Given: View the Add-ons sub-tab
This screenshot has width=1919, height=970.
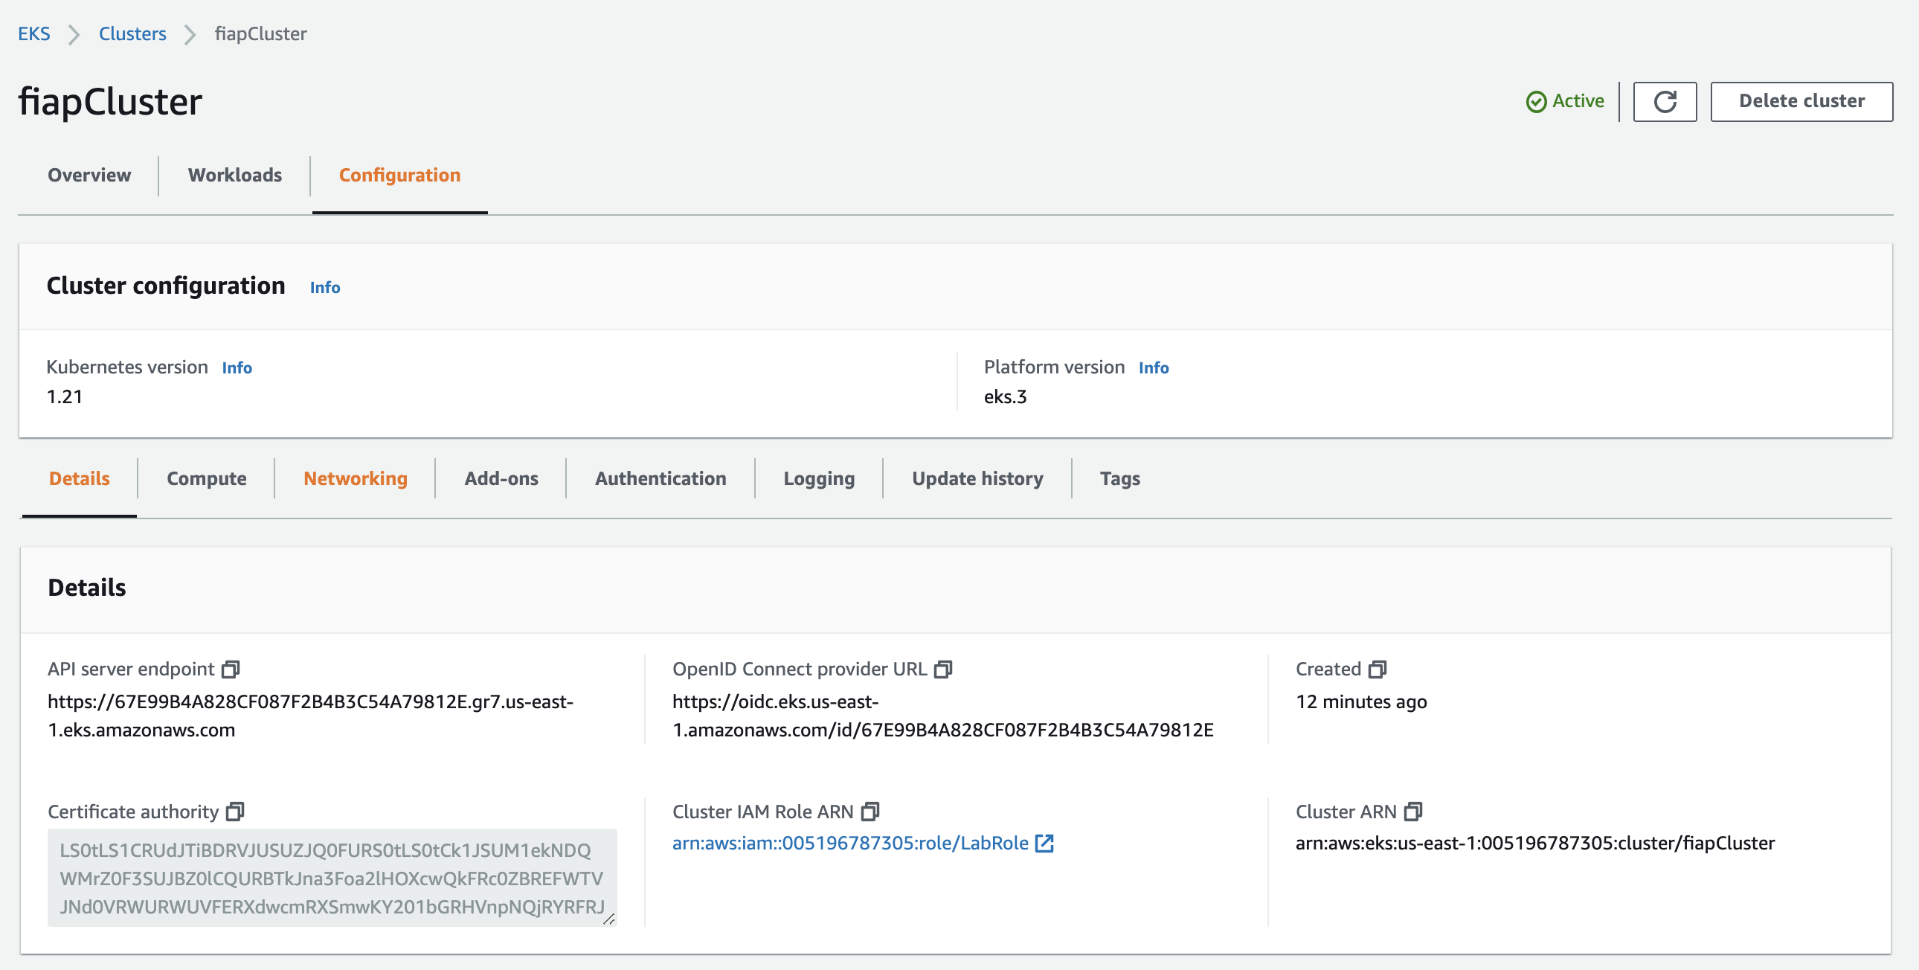Looking at the screenshot, I should [501, 478].
